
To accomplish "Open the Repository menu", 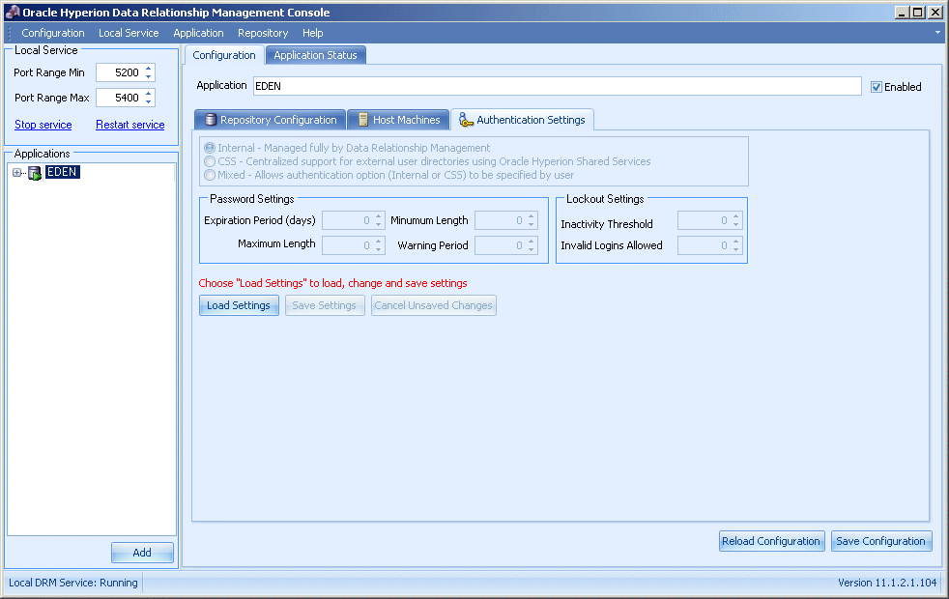I will pyautogui.click(x=263, y=33).
